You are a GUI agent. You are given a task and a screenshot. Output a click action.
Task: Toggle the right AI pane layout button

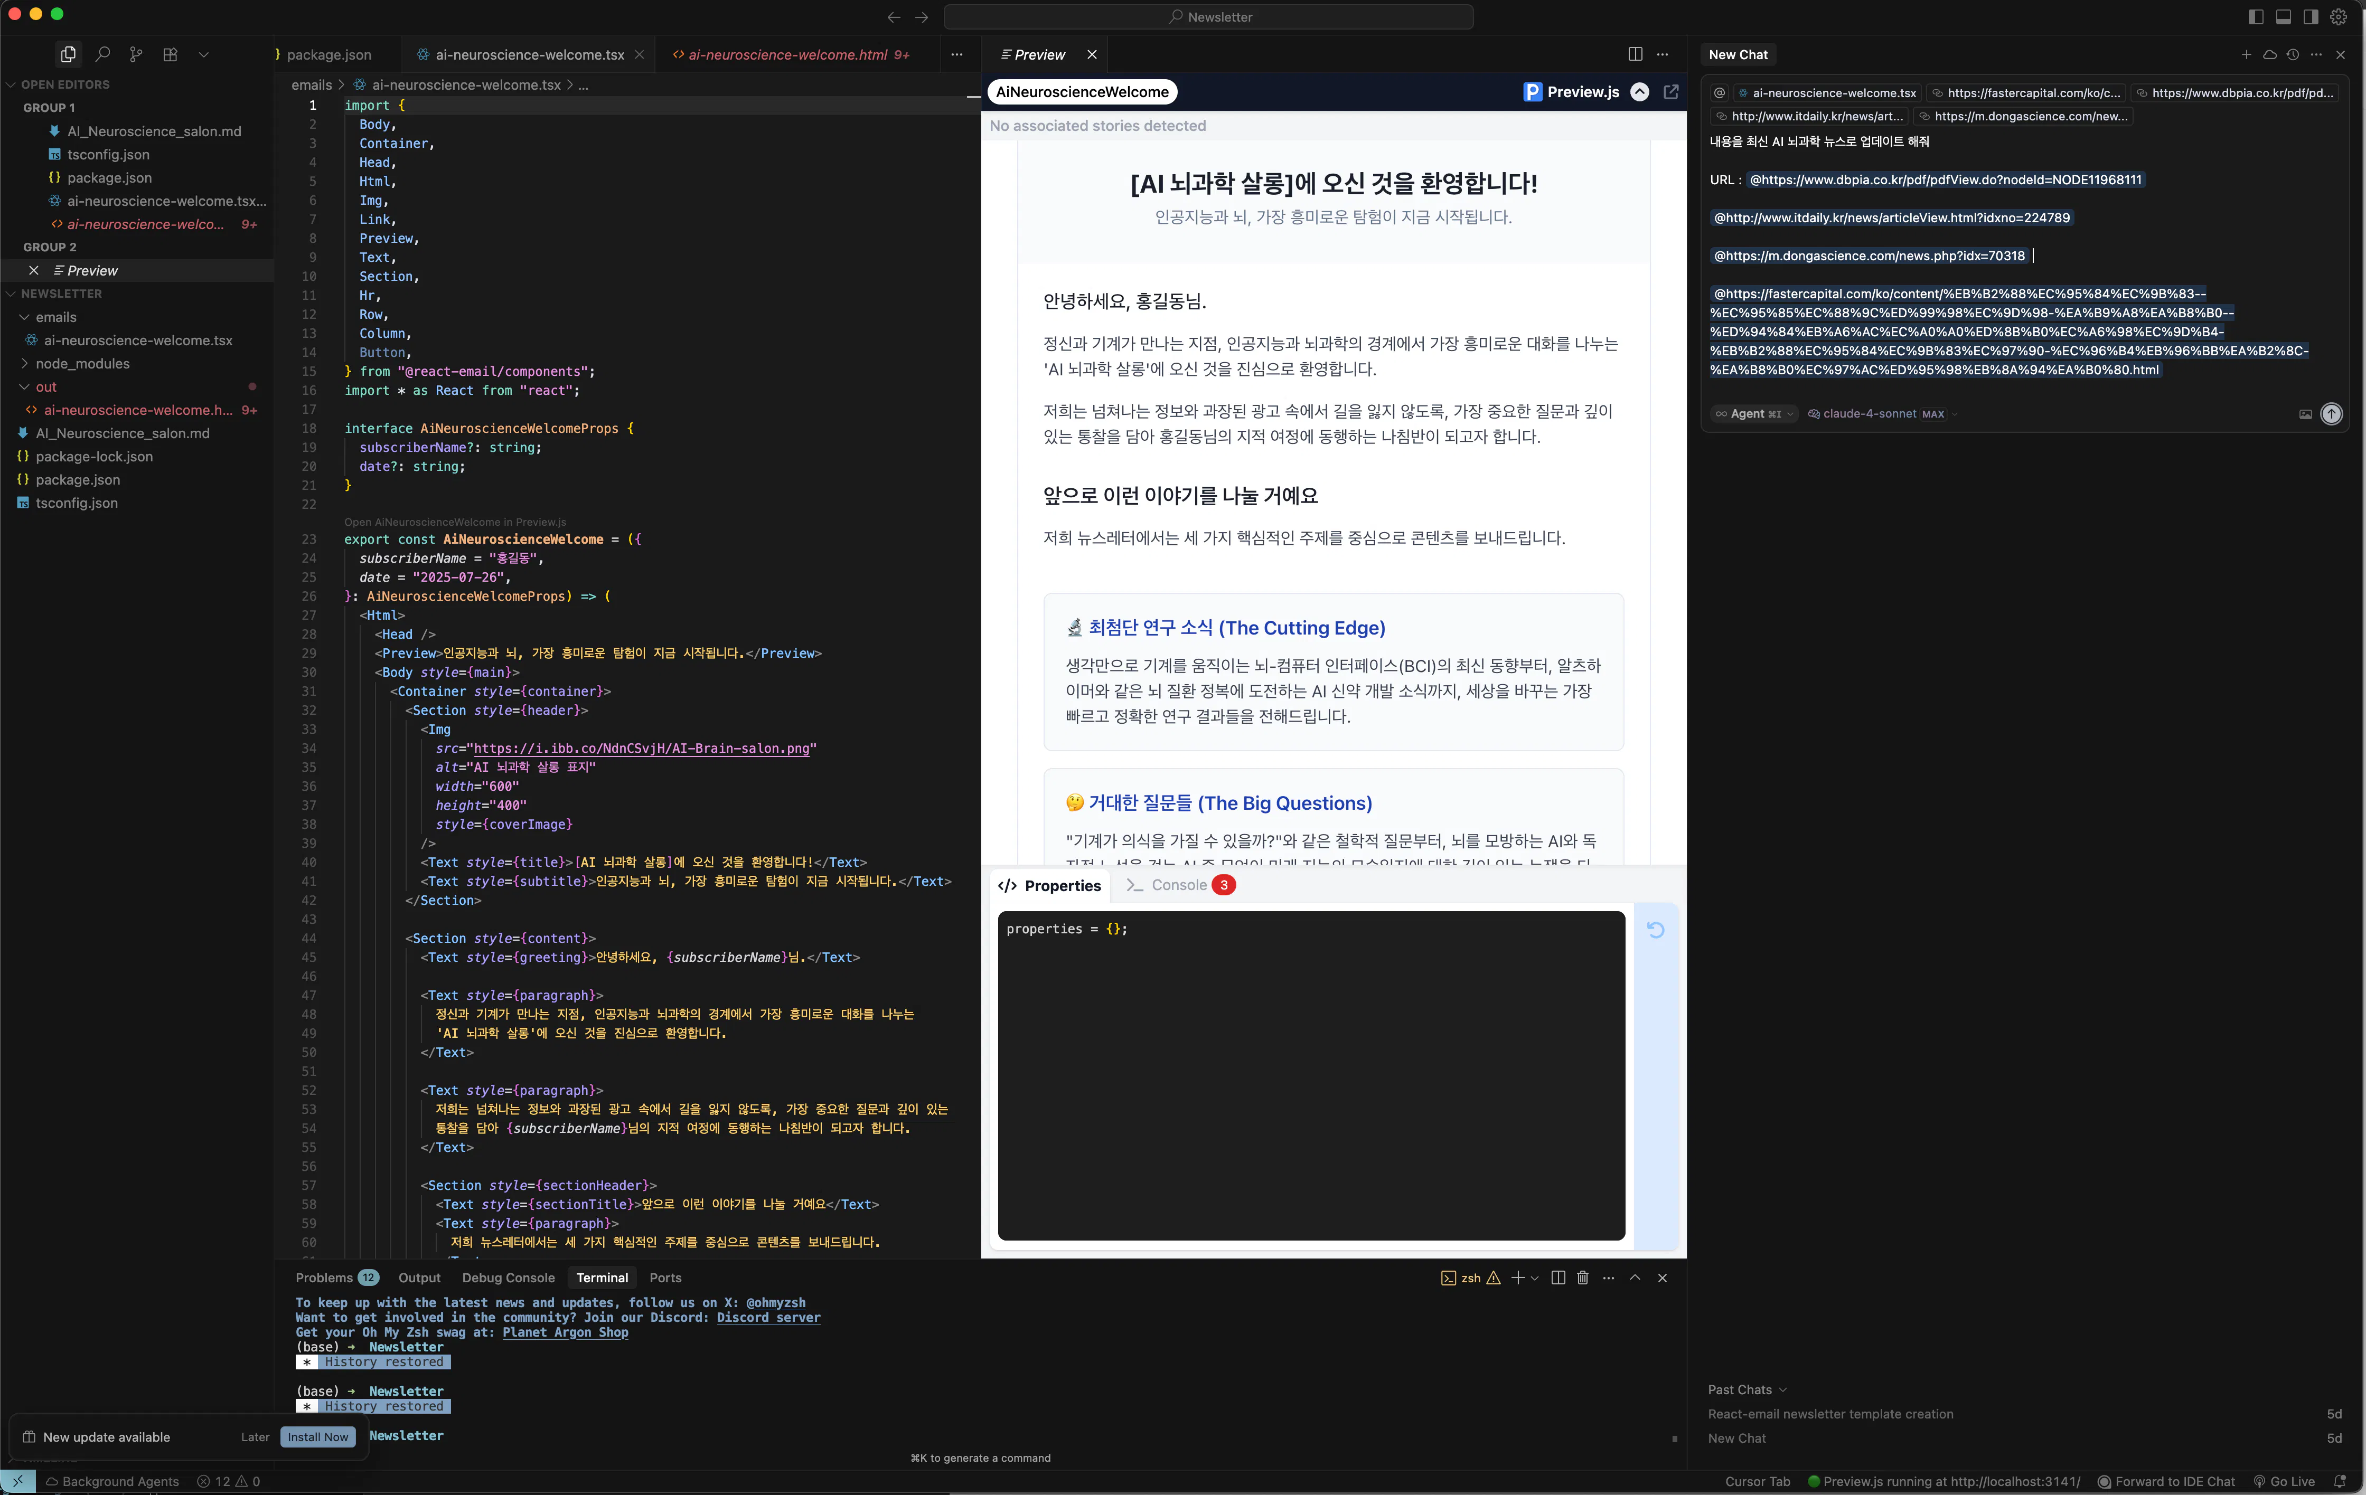pos(2310,17)
